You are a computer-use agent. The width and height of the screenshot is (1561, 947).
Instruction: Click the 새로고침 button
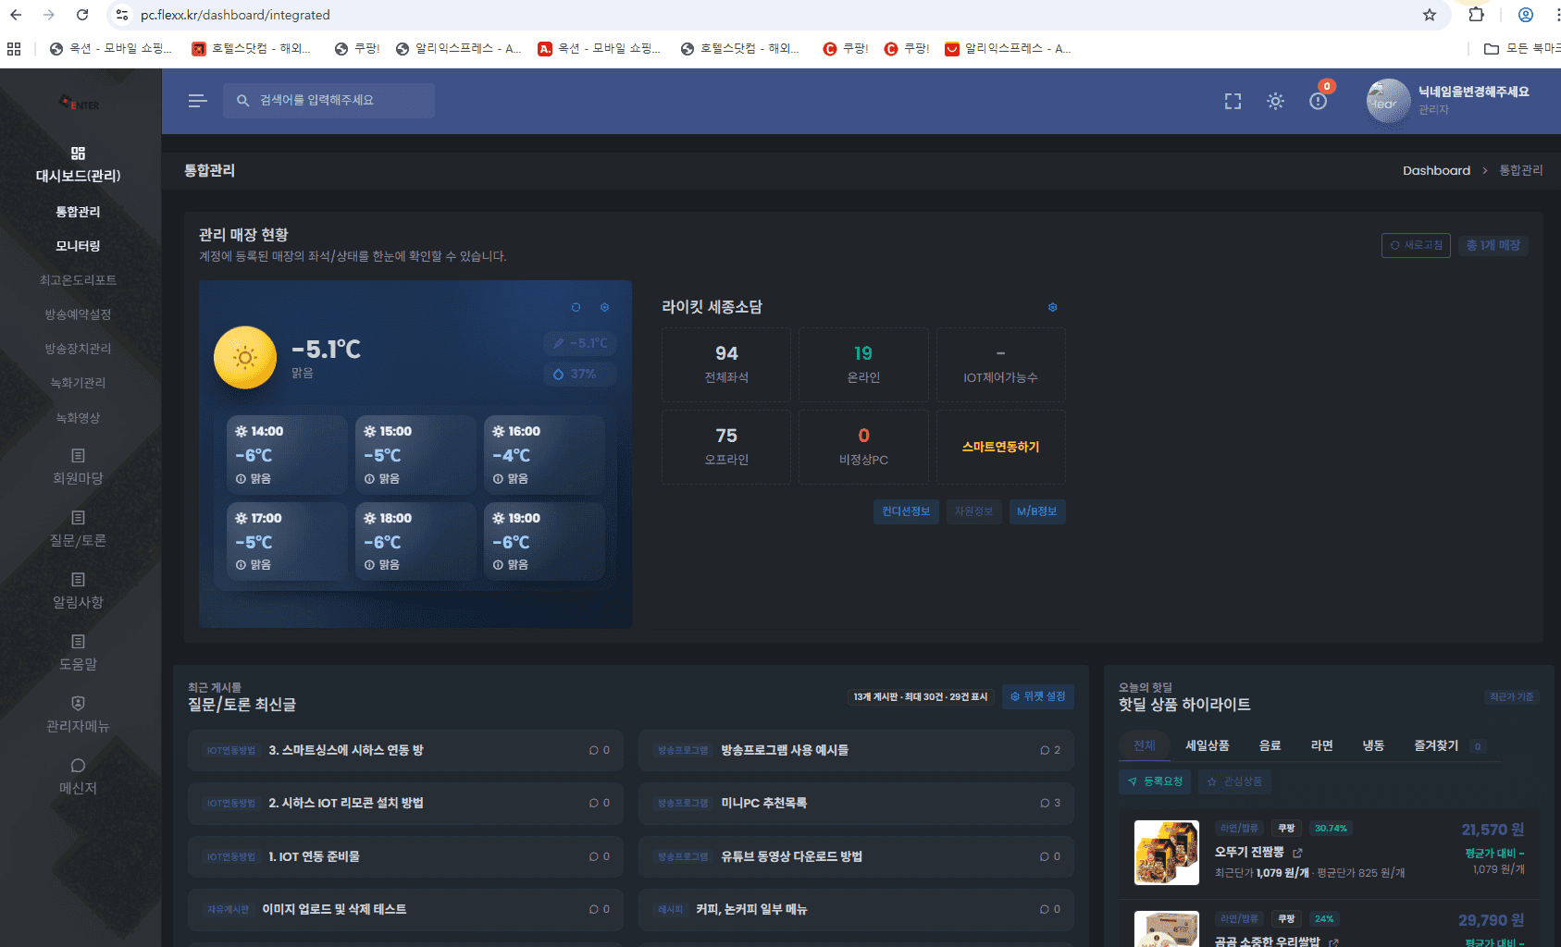(x=1415, y=245)
